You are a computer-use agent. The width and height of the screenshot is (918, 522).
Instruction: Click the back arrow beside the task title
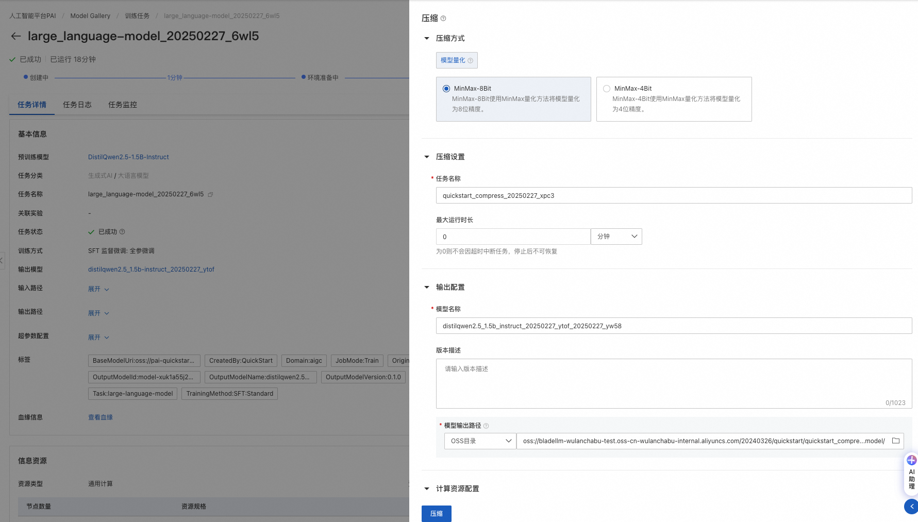16,36
